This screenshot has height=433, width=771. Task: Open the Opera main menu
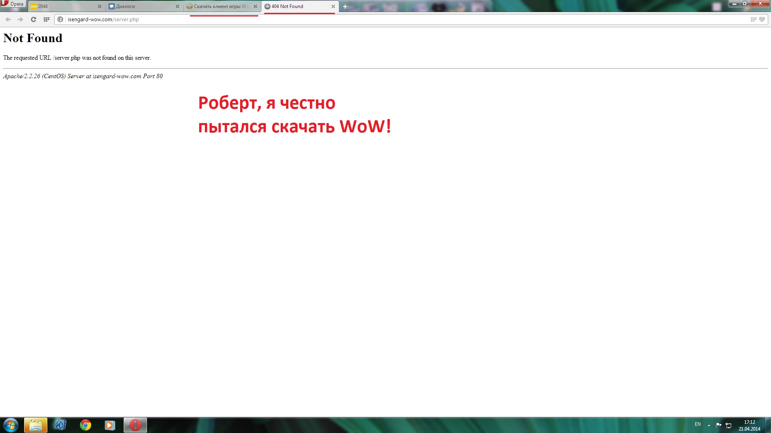tap(13, 4)
